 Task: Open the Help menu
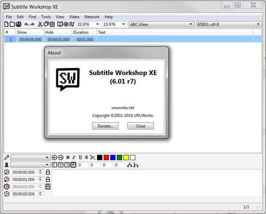click(109, 17)
